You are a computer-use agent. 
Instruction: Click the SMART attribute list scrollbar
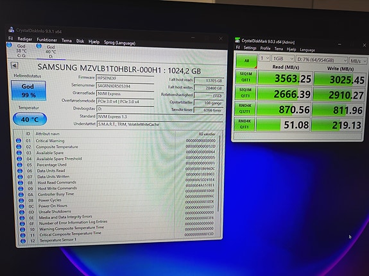click(x=219, y=174)
